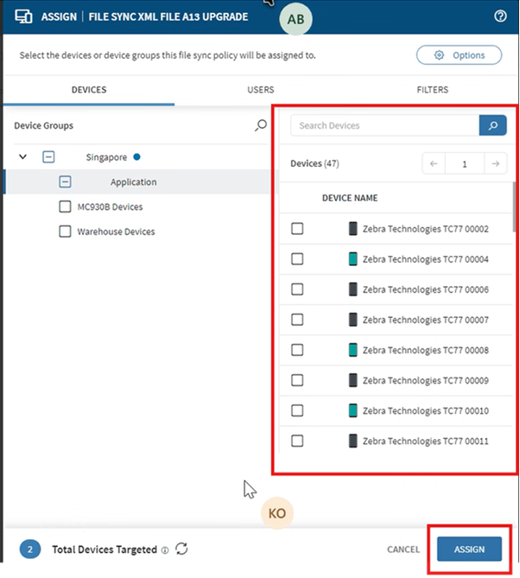The image size is (520, 578).
Task: Click the DEVICE NAME column header
Action: coord(350,198)
